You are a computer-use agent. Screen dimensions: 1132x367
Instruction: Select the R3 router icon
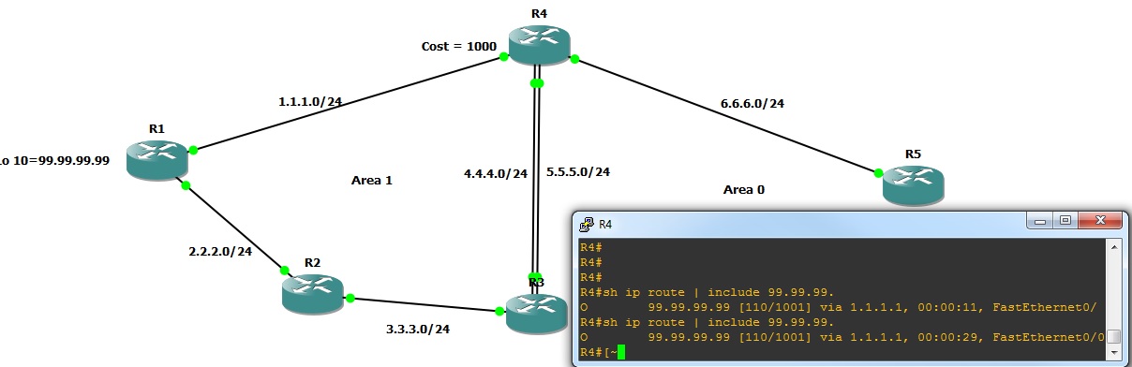[x=537, y=312]
